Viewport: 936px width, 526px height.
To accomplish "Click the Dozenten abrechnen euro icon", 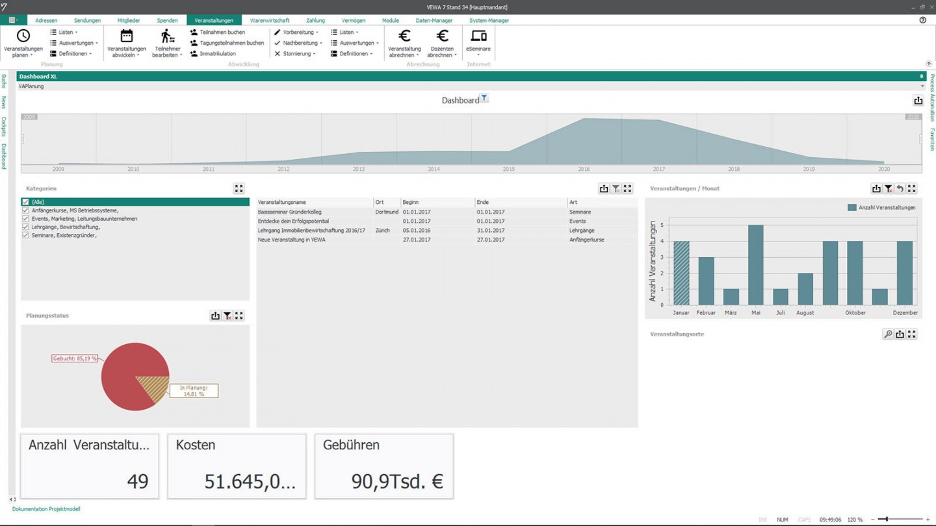I will pyautogui.click(x=443, y=36).
